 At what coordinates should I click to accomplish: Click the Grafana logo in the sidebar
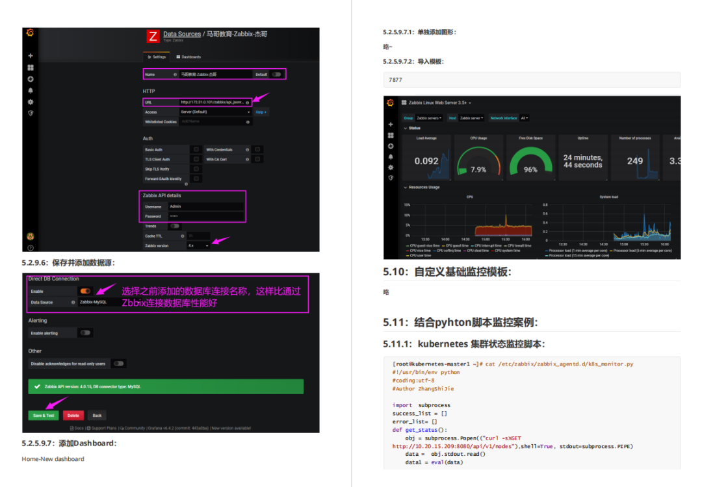30,31
